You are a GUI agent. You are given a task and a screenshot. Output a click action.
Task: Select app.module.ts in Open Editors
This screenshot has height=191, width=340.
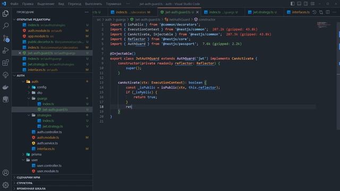[x=38, y=36]
